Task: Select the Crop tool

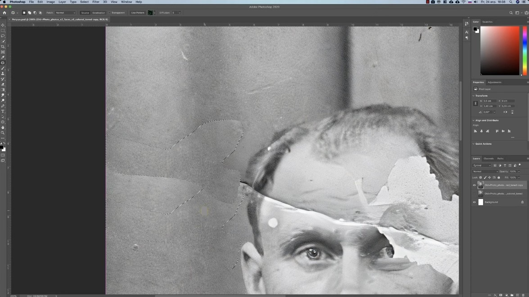Action: (x=3, y=46)
